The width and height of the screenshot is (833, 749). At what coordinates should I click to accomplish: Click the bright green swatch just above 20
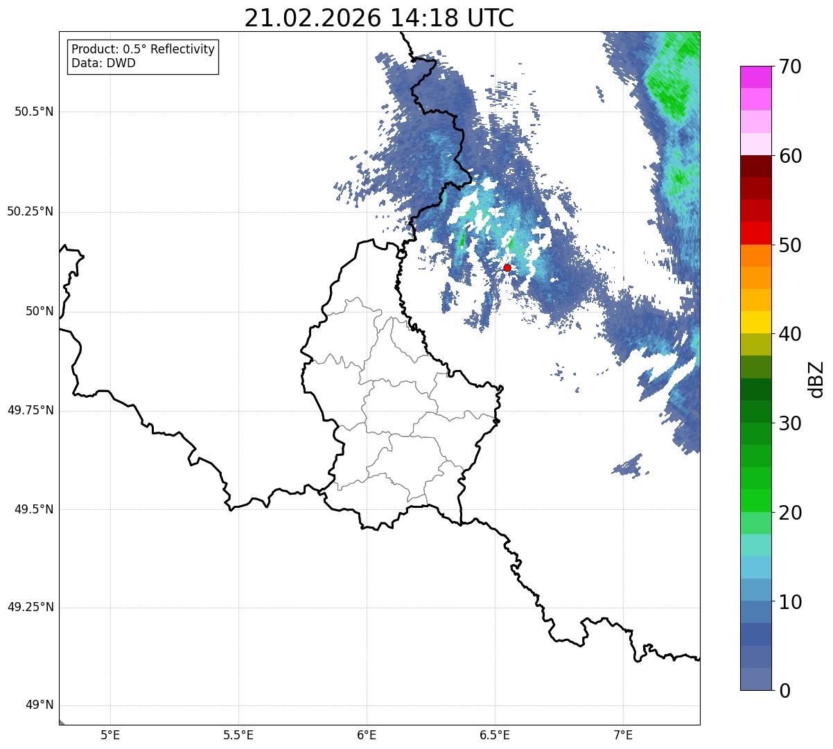755,500
